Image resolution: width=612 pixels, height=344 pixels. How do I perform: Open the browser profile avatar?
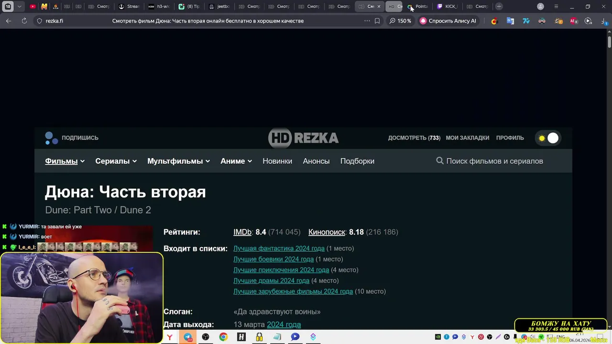point(540,6)
